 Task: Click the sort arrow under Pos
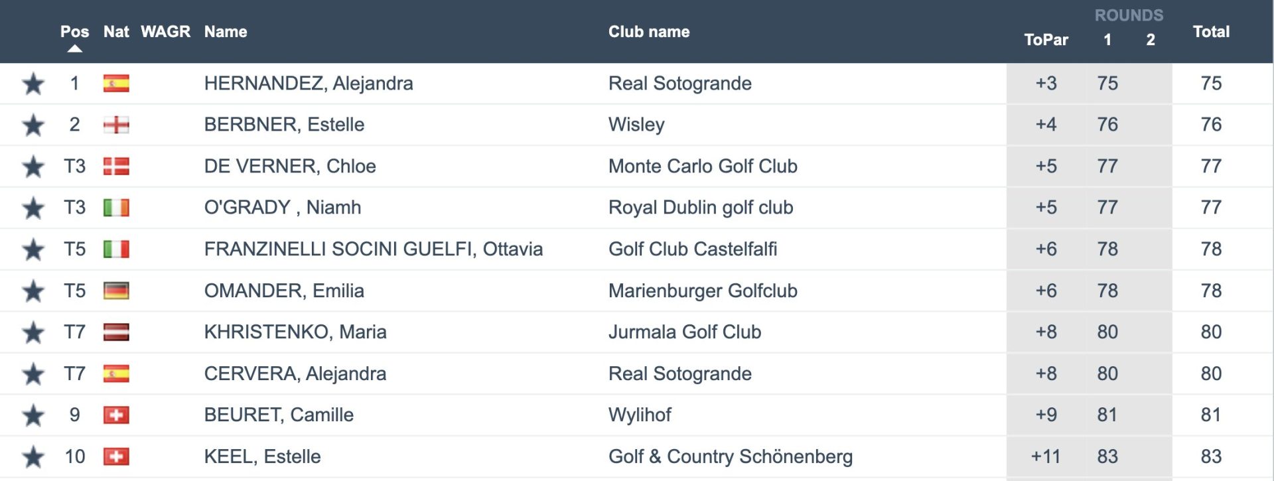click(x=75, y=48)
